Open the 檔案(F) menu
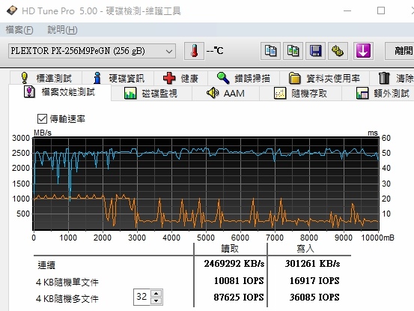 (19, 29)
